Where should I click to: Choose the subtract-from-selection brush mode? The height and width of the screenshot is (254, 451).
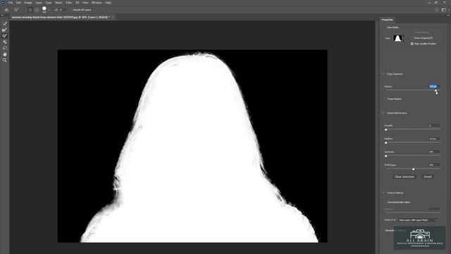[x=37, y=10]
